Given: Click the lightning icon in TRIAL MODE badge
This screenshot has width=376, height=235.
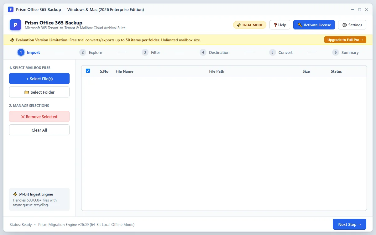Looking at the screenshot, I should [239, 25].
